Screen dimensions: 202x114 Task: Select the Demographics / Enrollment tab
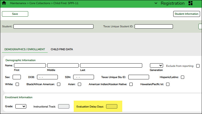(25, 49)
